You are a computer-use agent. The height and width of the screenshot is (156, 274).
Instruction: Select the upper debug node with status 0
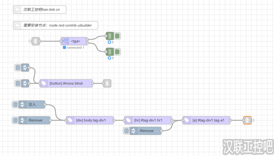pos(109,36)
